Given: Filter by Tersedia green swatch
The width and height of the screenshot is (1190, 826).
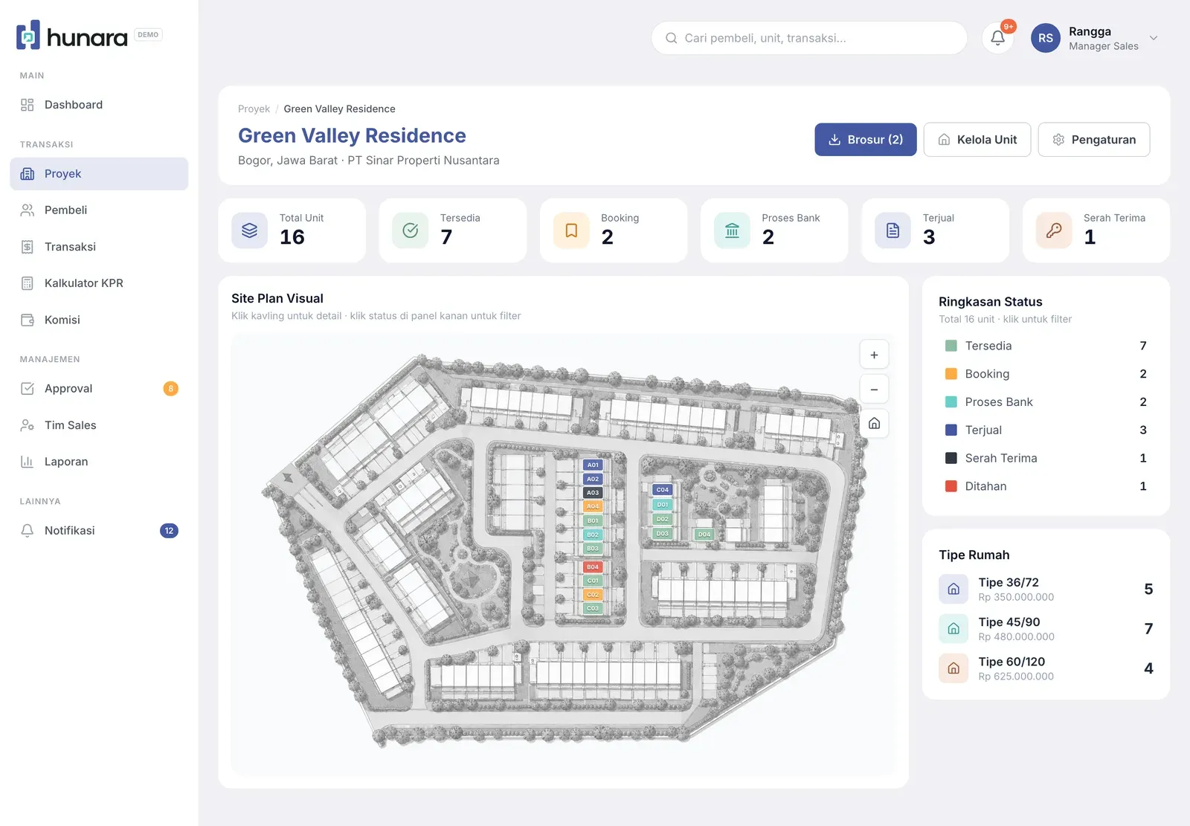Looking at the screenshot, I should click(951, 346).
